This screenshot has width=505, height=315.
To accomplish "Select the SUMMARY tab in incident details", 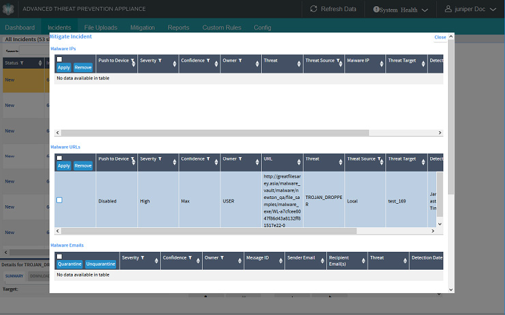I will pyautogui.click(x=14, y=276).
